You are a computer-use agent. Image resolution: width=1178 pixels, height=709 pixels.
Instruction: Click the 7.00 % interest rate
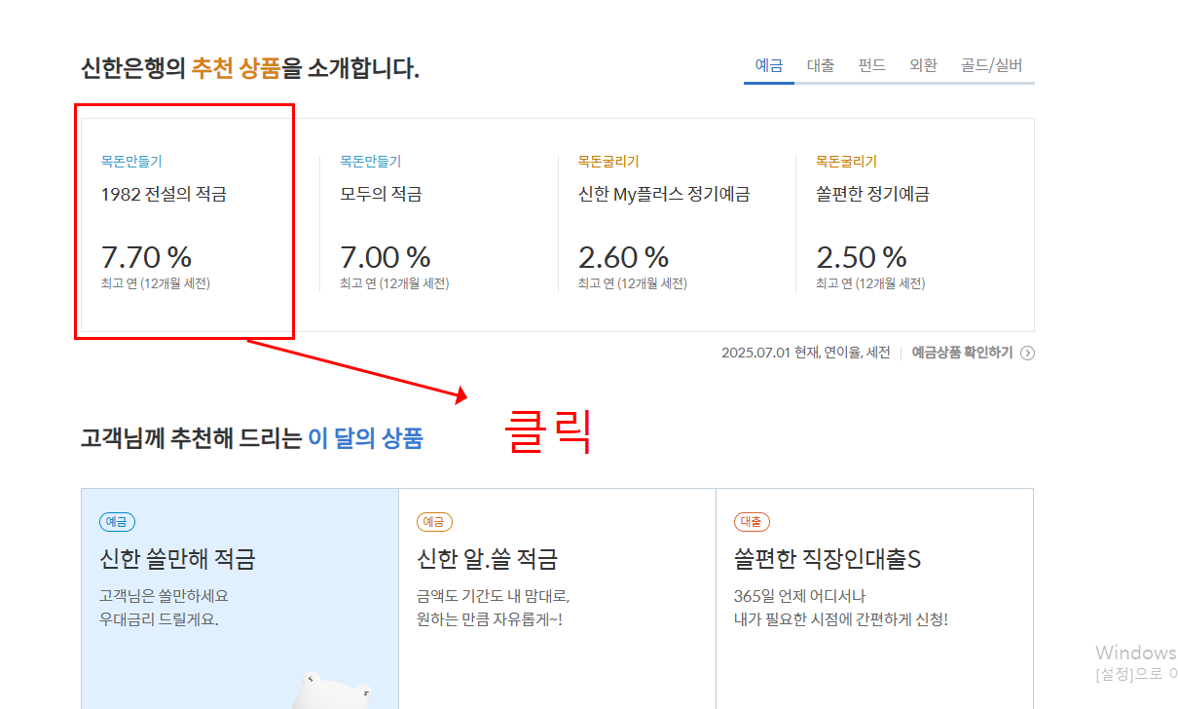click(385, 257)
